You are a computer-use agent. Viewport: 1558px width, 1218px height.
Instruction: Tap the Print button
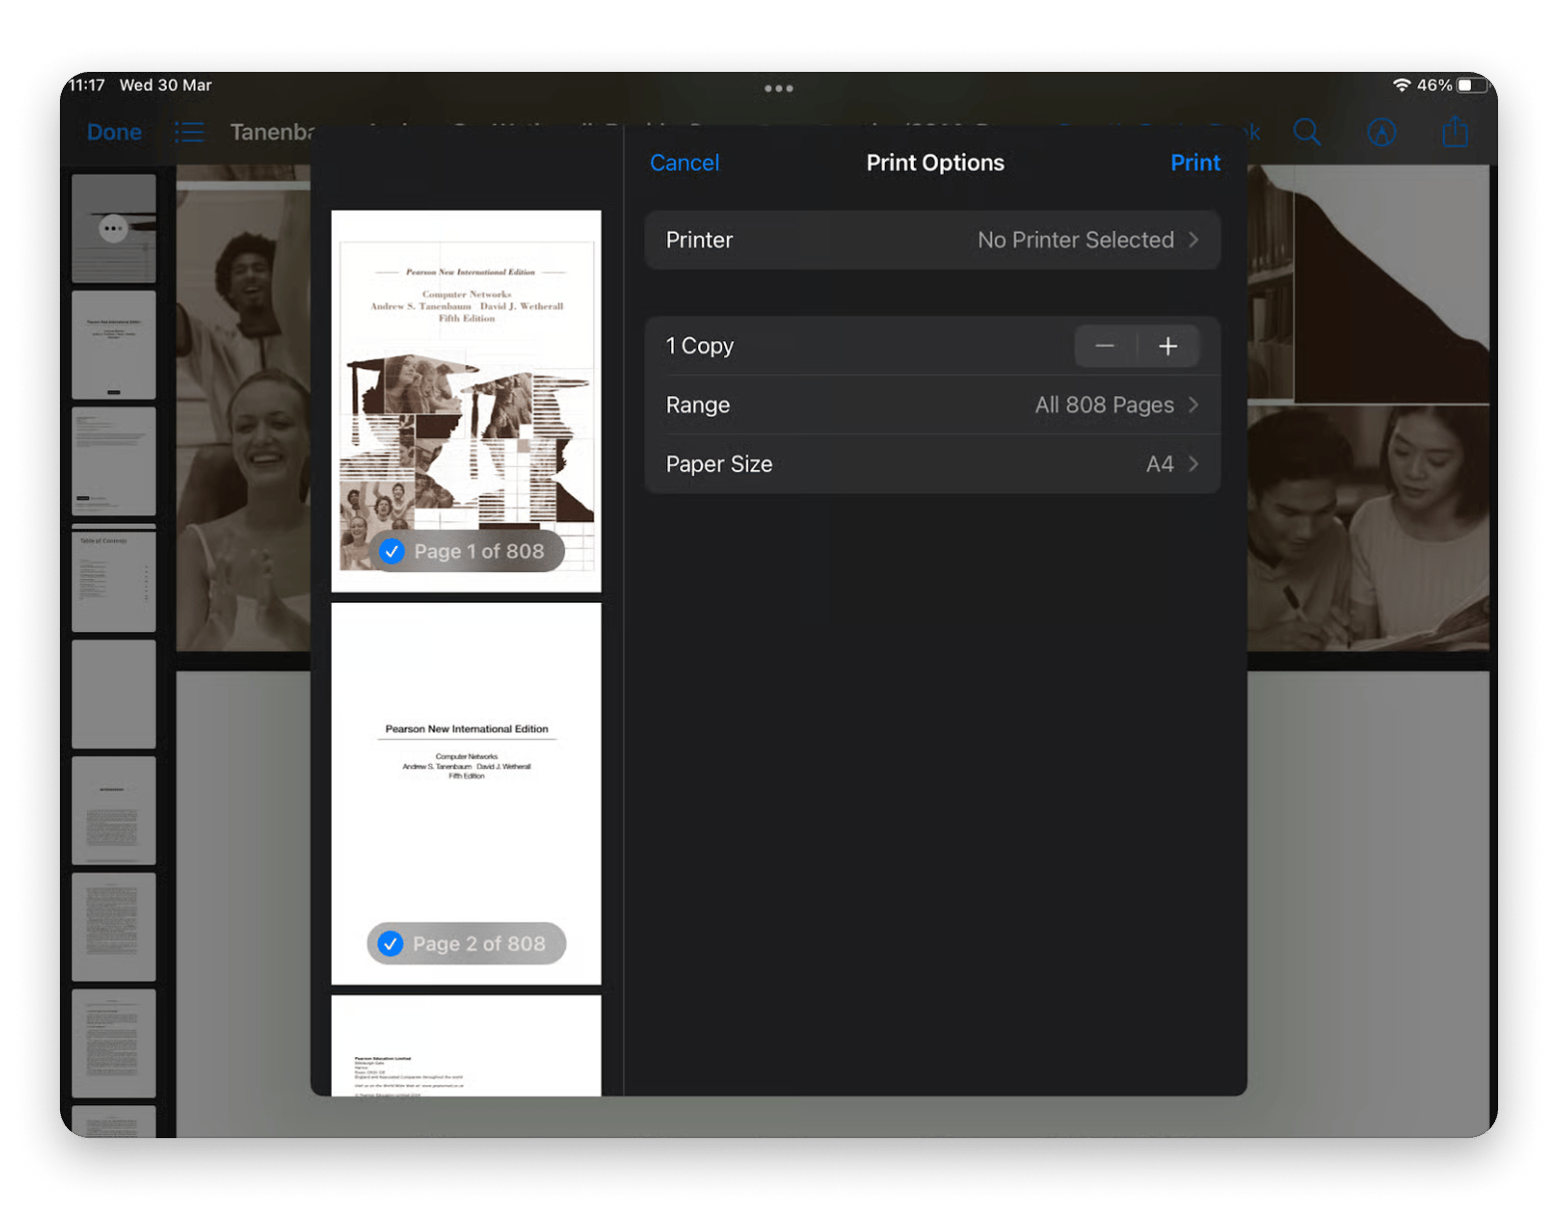pyautogui.click(x=1194, y=163)
